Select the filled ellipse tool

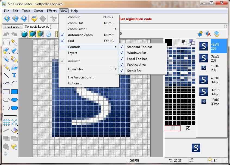pos(14,100)
